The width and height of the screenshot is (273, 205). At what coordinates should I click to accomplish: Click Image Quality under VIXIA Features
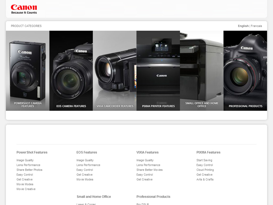[145, 160]
